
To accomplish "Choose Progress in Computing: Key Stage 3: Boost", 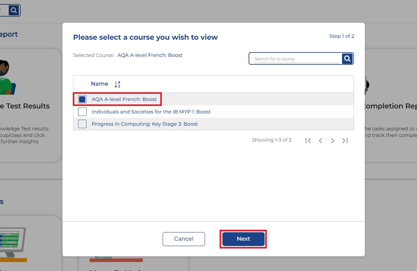I will tap(145, 124).
